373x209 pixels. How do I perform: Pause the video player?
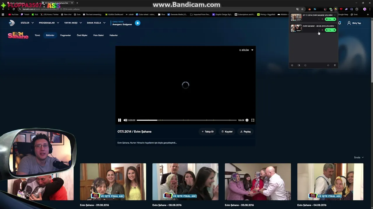(119, 120)
